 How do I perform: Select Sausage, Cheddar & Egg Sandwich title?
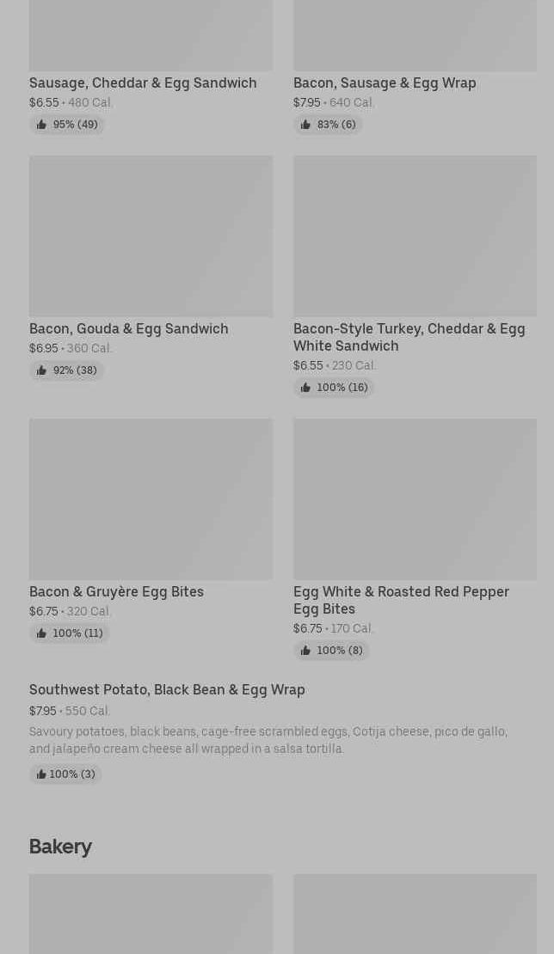[143, 83]
